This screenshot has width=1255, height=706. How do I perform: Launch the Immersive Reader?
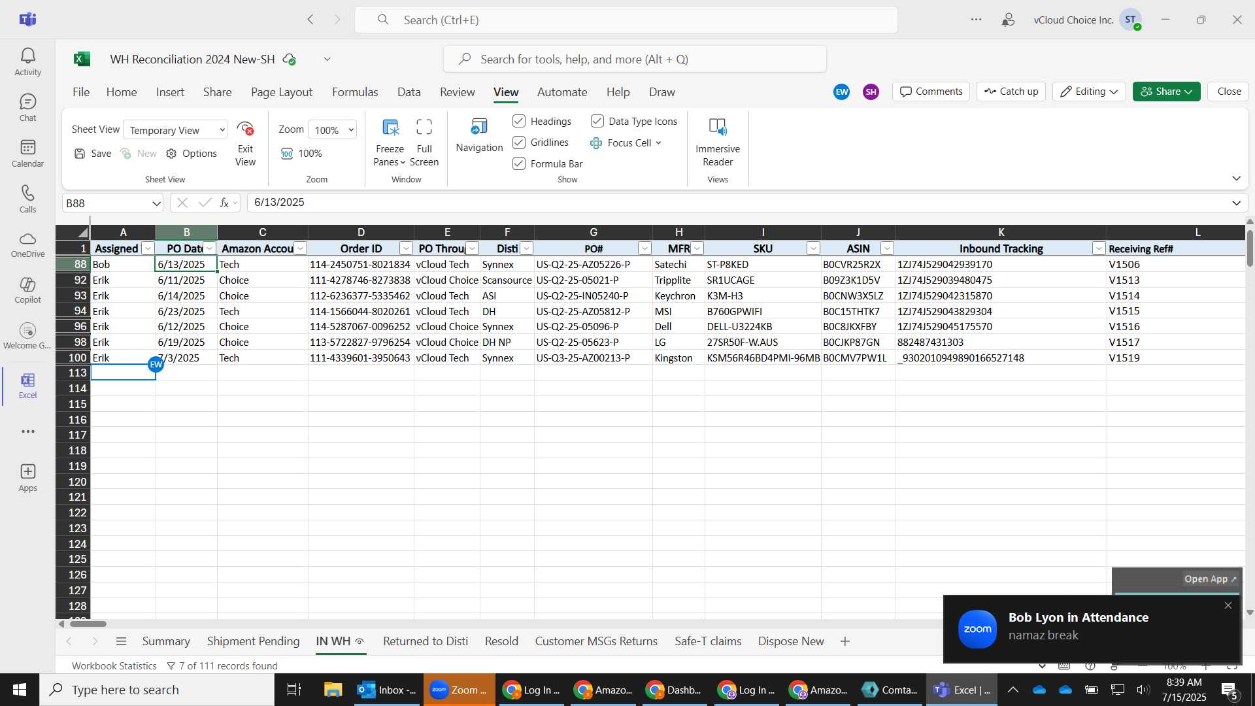click(718, 143)
